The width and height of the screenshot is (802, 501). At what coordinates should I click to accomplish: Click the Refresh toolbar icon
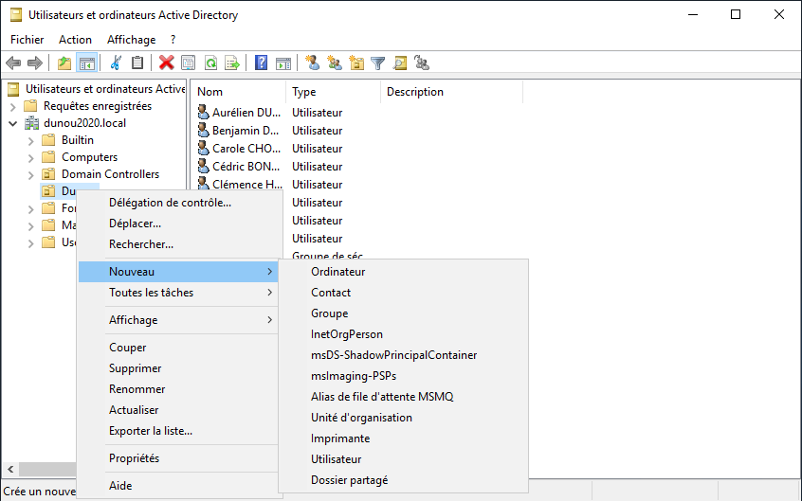pyautogui.click(x=210, y=63)
